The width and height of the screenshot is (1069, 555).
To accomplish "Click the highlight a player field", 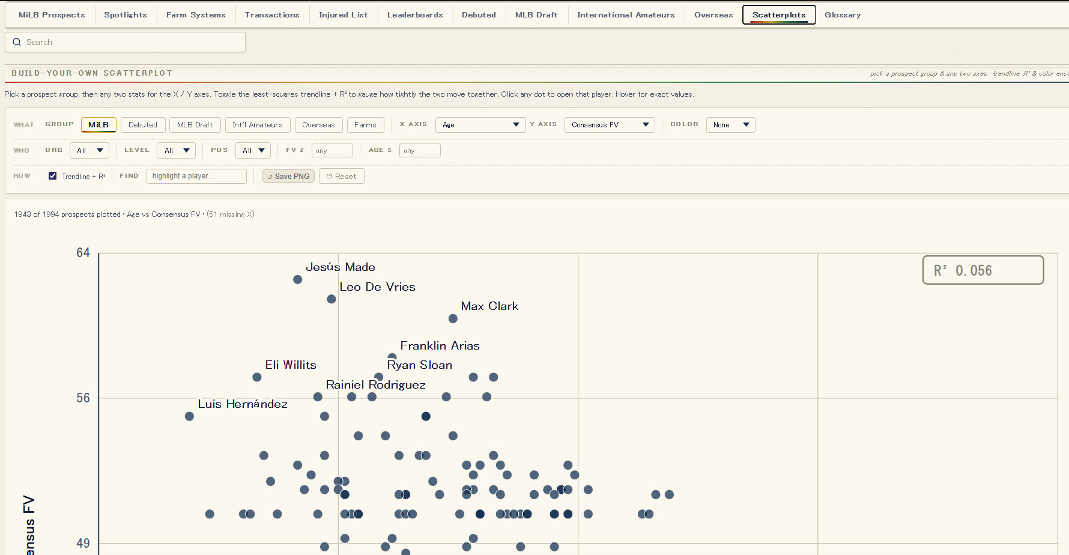I will (196, 176).
